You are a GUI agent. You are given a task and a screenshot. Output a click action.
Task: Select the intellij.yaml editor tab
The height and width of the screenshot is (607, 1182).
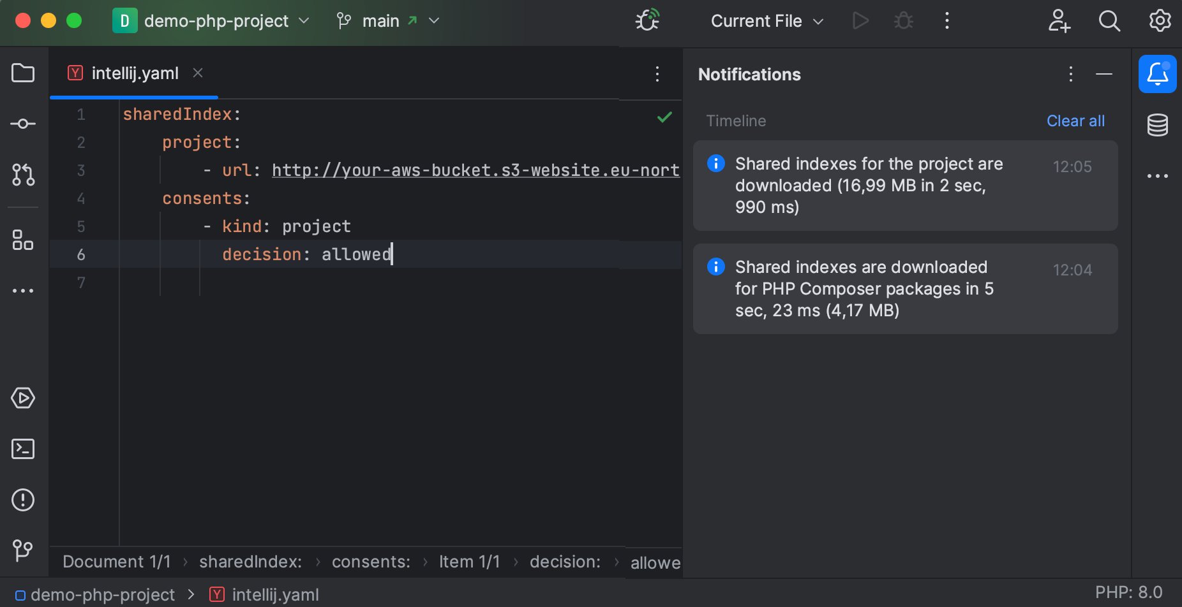pyautogui.click(x=135, y=73)
